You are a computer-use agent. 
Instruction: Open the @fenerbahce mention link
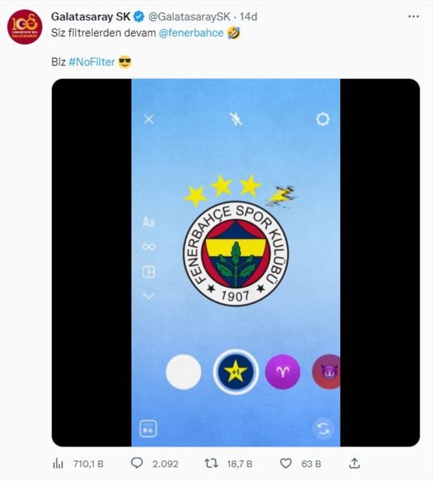coord(191,33)
